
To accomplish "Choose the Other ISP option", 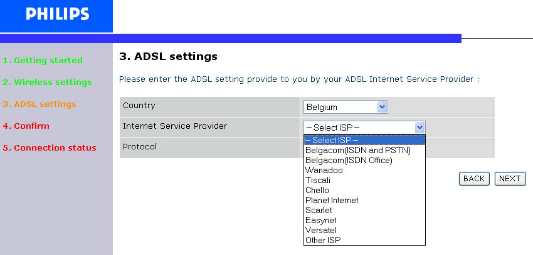I will tap(323, 240).
